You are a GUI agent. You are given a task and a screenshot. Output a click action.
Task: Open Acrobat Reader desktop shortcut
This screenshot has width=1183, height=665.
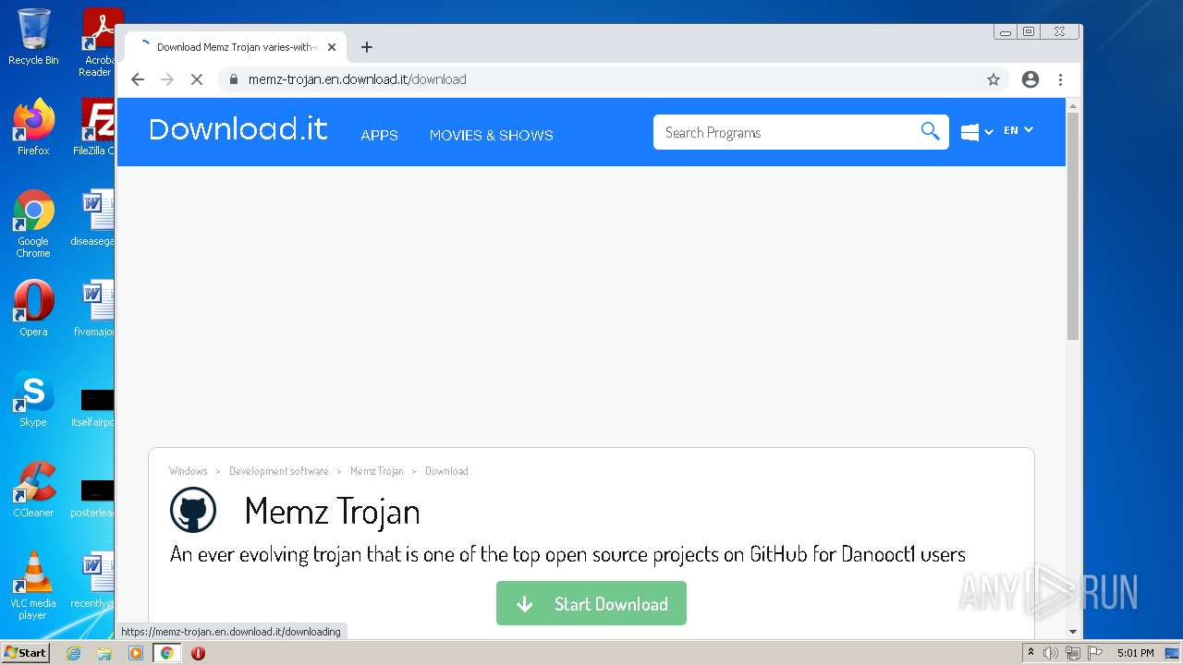(97, 42)
